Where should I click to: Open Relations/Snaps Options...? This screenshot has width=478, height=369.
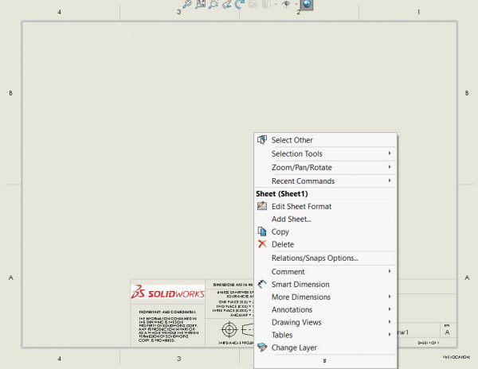coord(325,258)
